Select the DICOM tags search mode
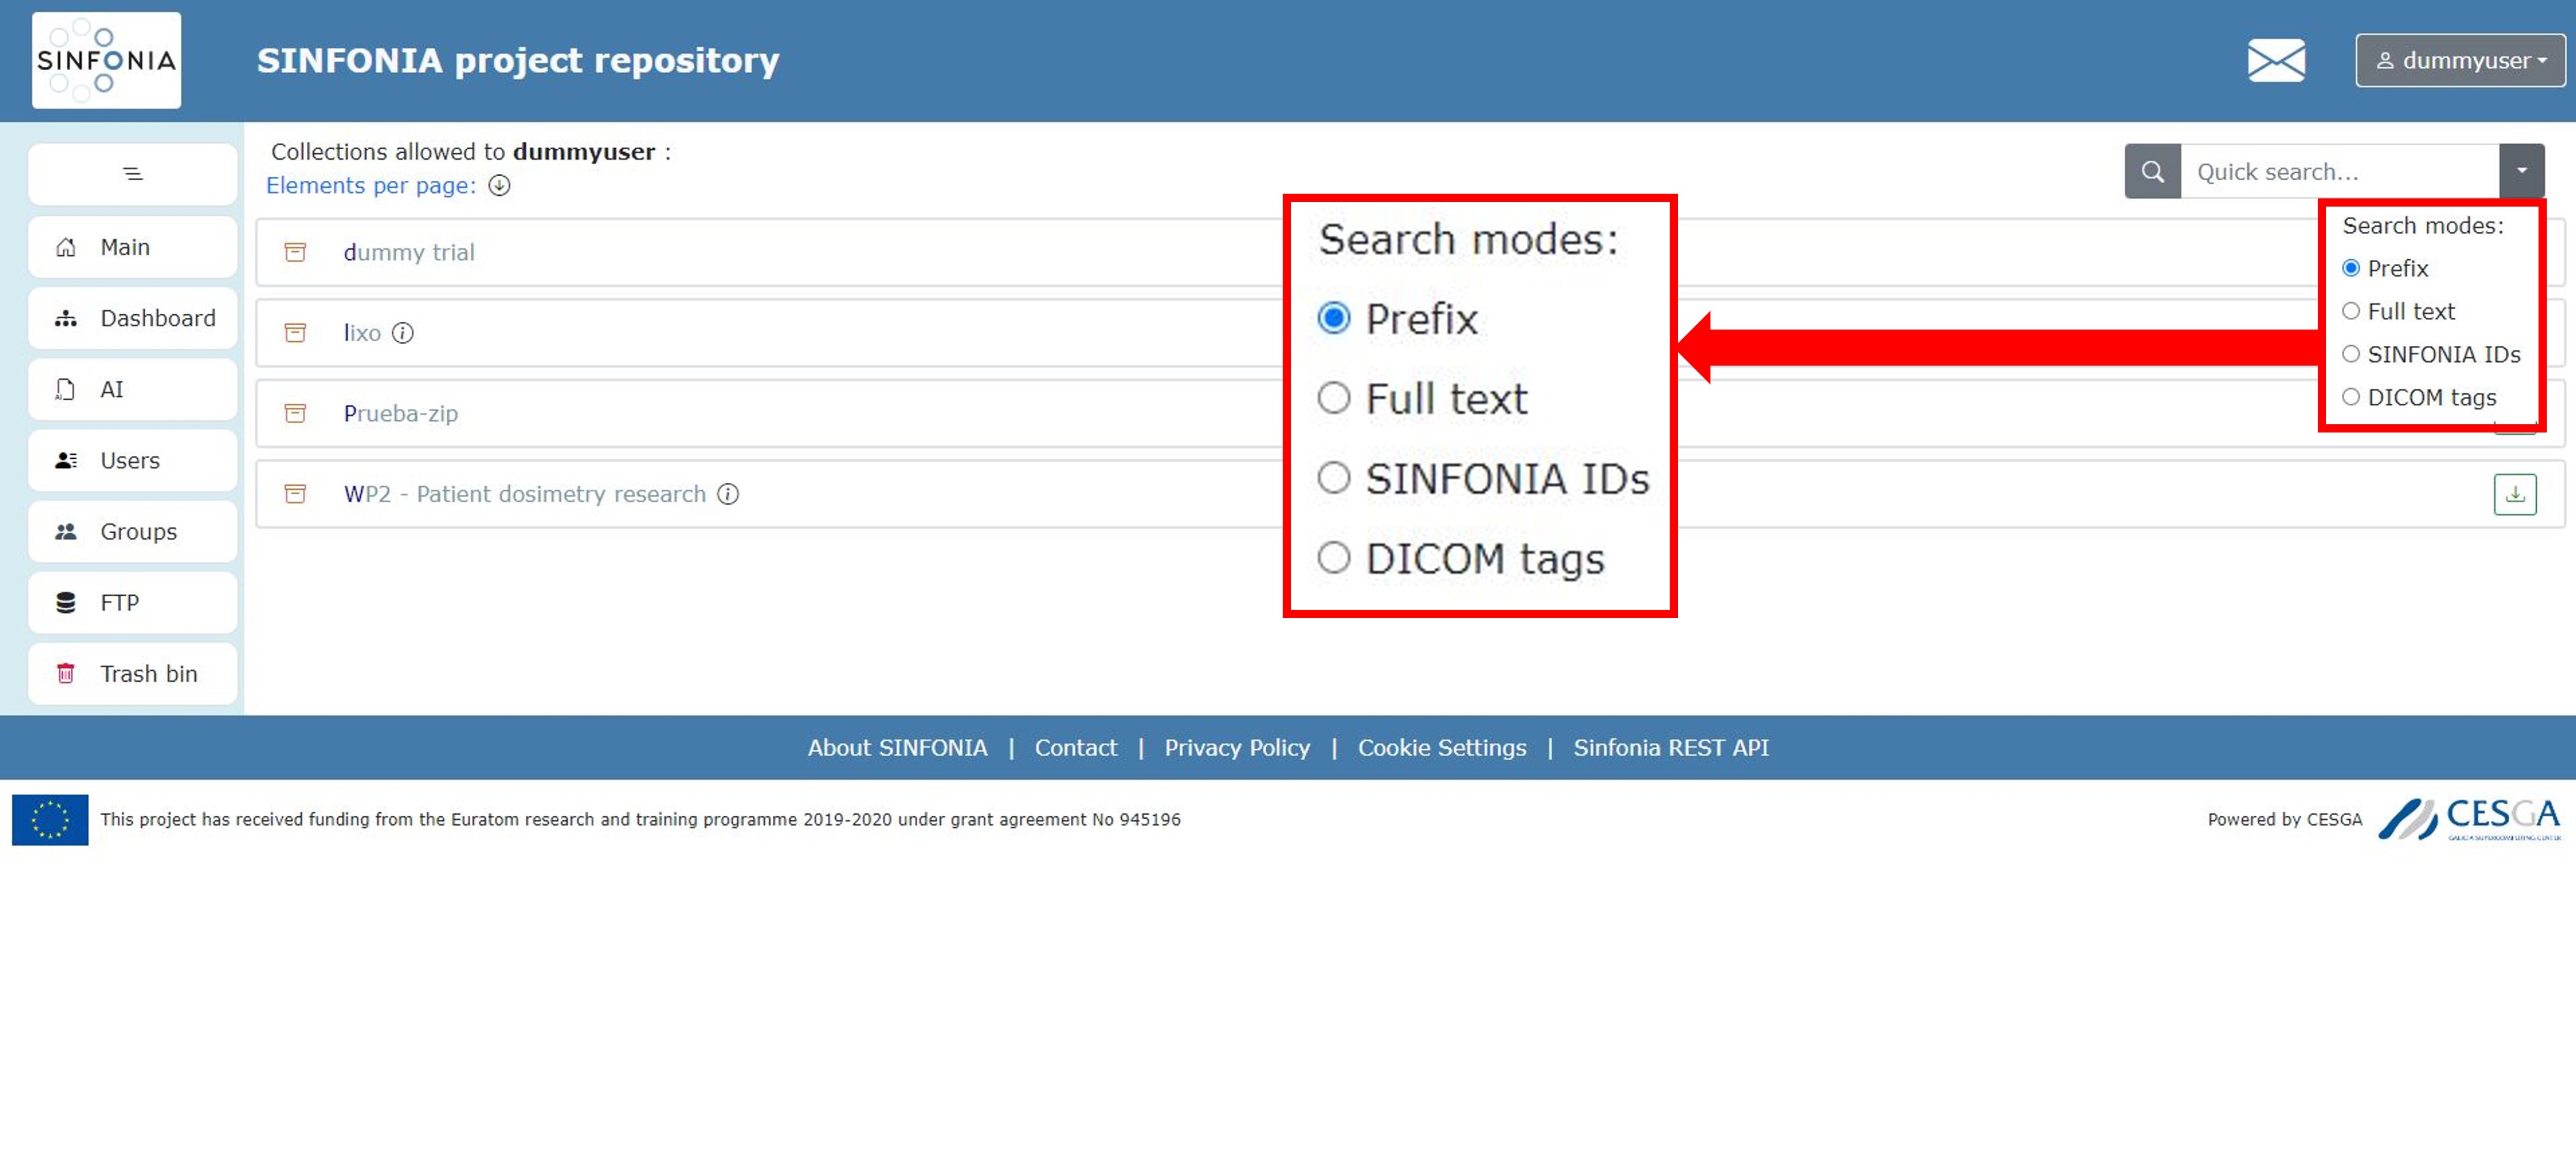This screenshot has width=2576, height=1157. pyautogui.click(x=2351, y=397)
